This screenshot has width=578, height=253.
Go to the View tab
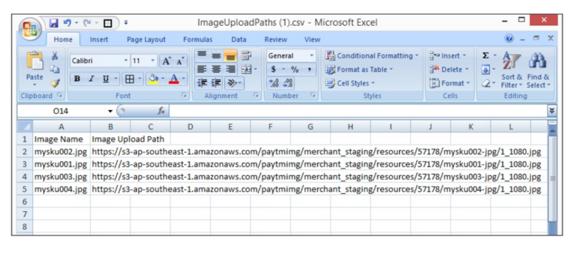point(312,39)
